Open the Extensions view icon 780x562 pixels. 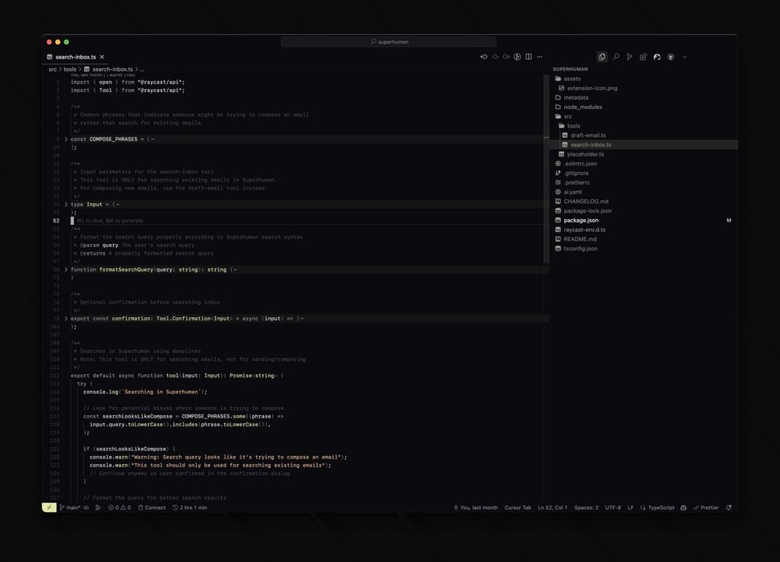pos(643,57)
